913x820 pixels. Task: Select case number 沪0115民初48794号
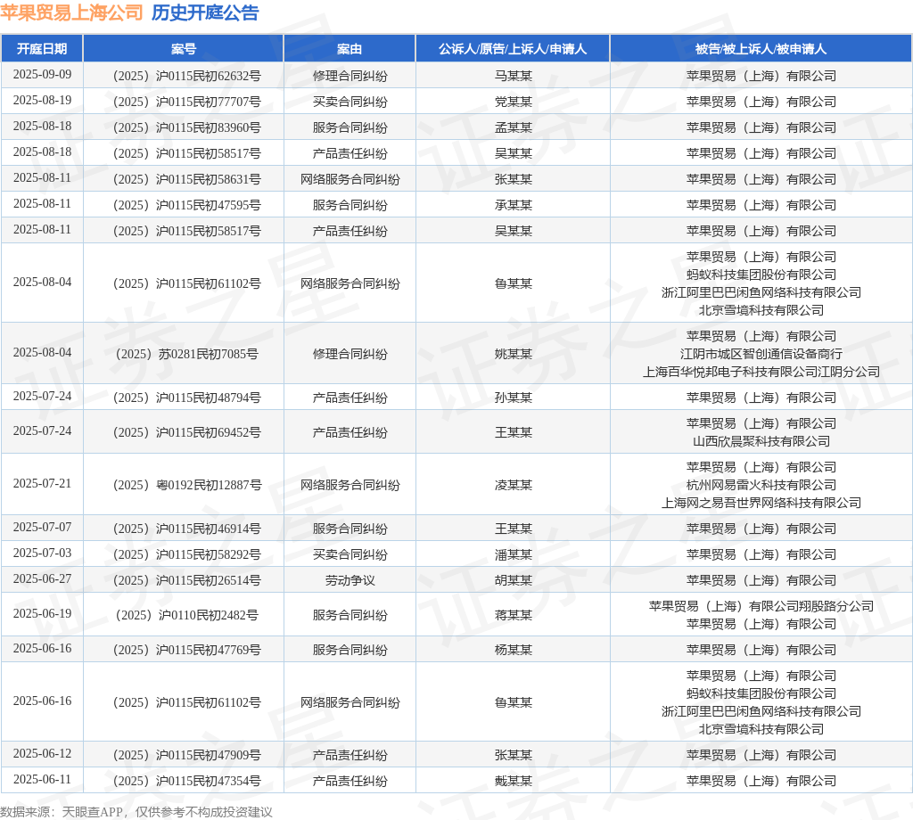point(186,398)
